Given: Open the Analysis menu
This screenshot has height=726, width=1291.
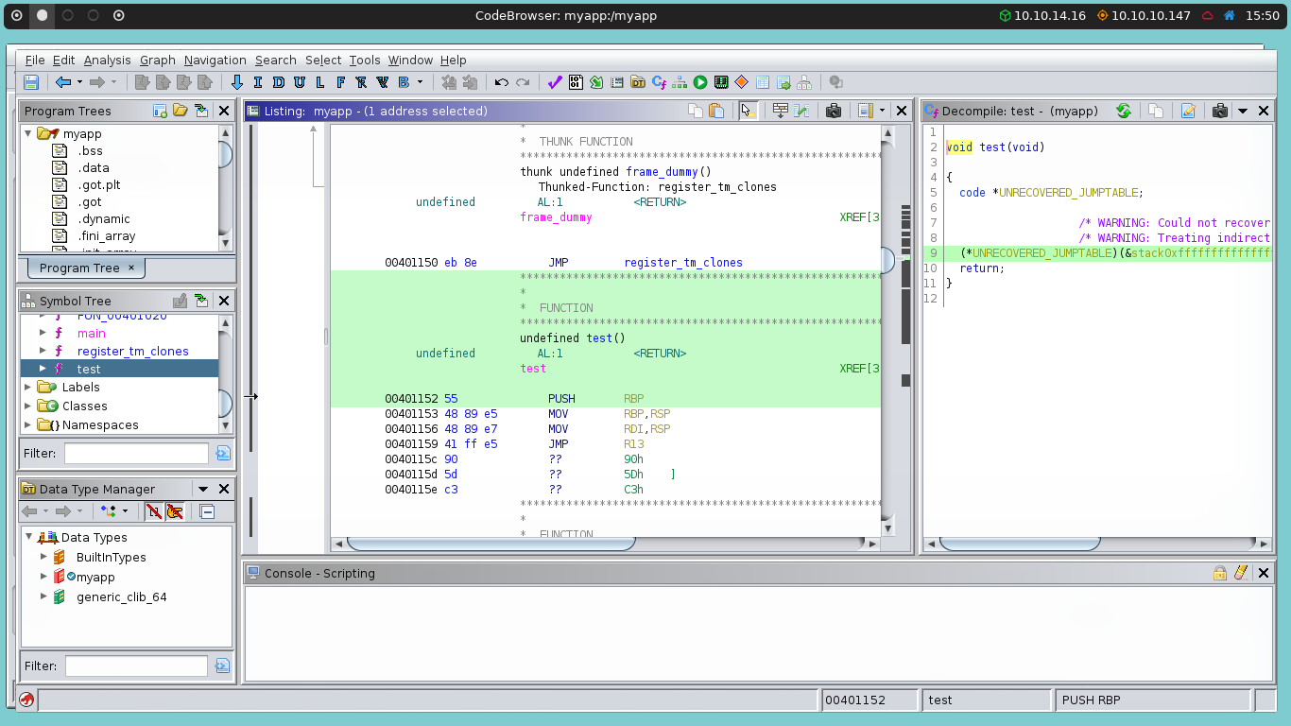Looking at the screenshot, I should [x=107, y=60].
